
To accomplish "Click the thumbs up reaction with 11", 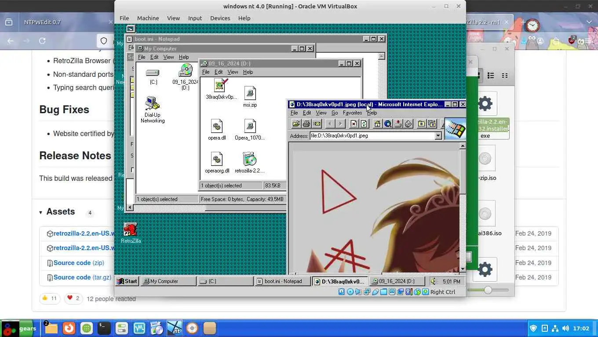I will pyautogui.click(x=49, y=298).
